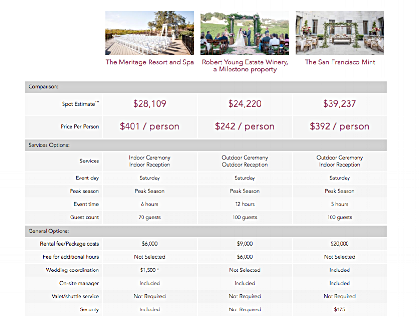Click the Guest count row label
The width and height of the screenshot is (419, 317).
[x=85, y=217]
